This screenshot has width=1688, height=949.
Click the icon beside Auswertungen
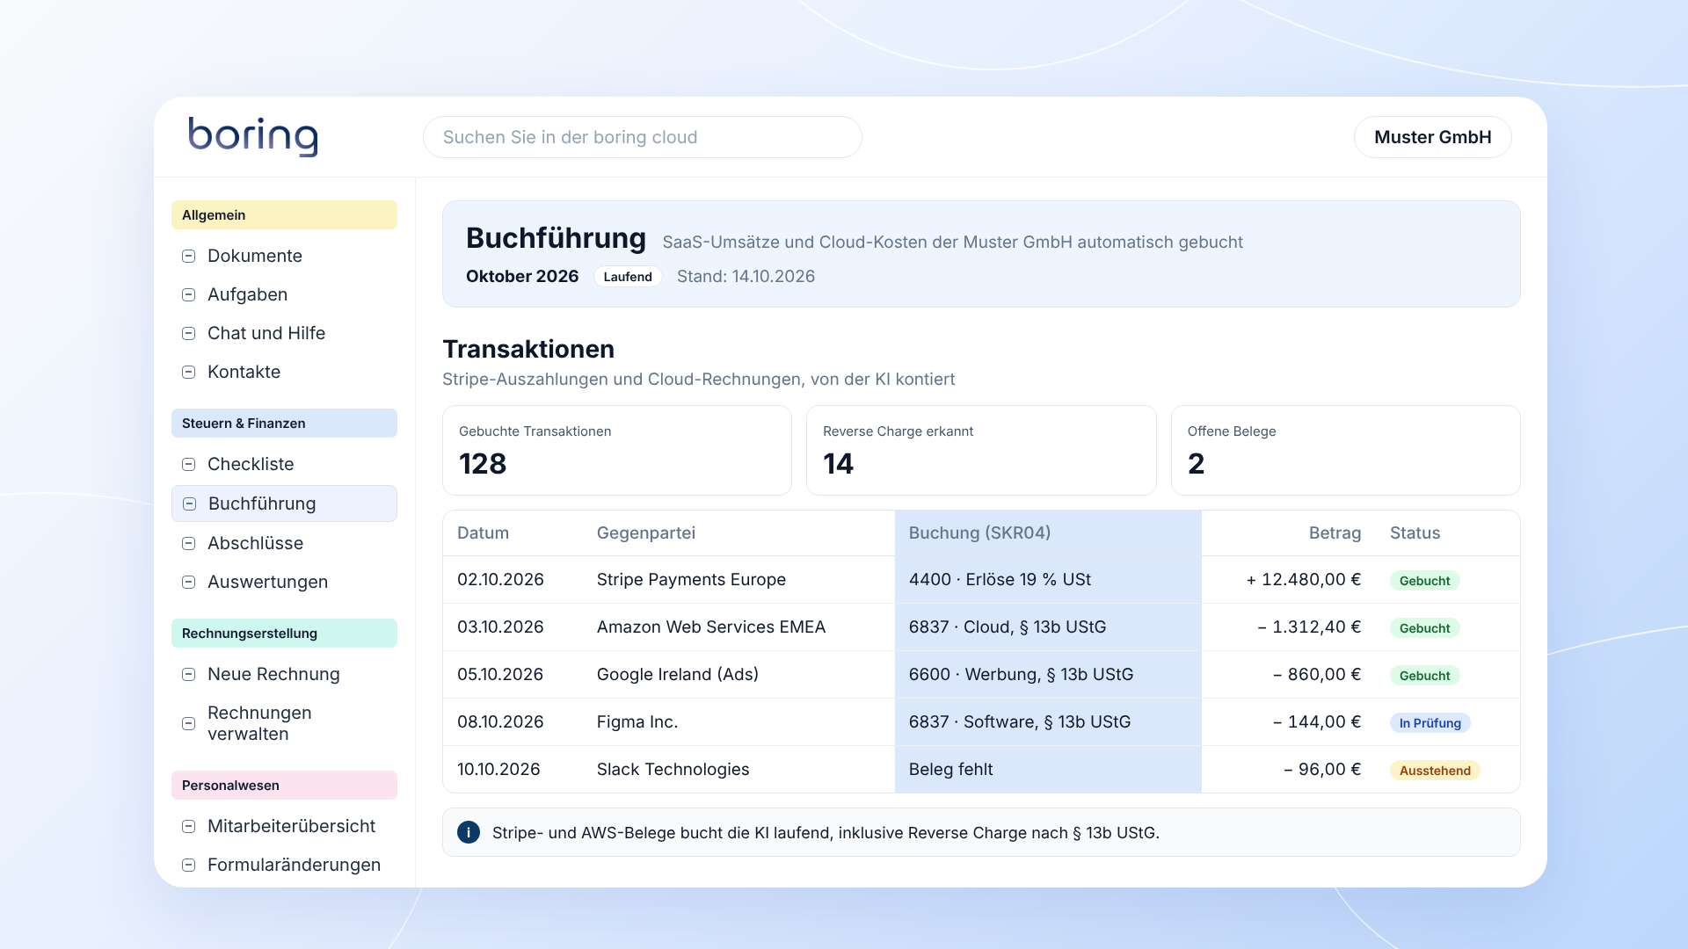188,582
